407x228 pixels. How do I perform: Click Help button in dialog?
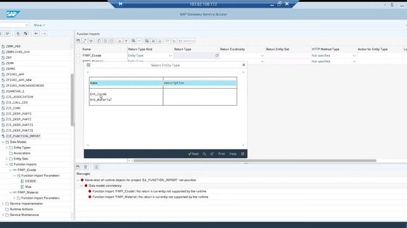pyautogui.click(x=233, y=154)
